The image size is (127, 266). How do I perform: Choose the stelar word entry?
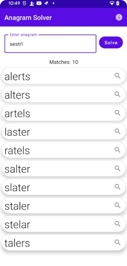(x=63, y=224)
